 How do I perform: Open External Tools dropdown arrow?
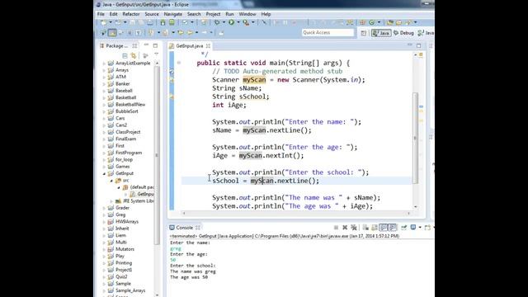tap(253, 22)
